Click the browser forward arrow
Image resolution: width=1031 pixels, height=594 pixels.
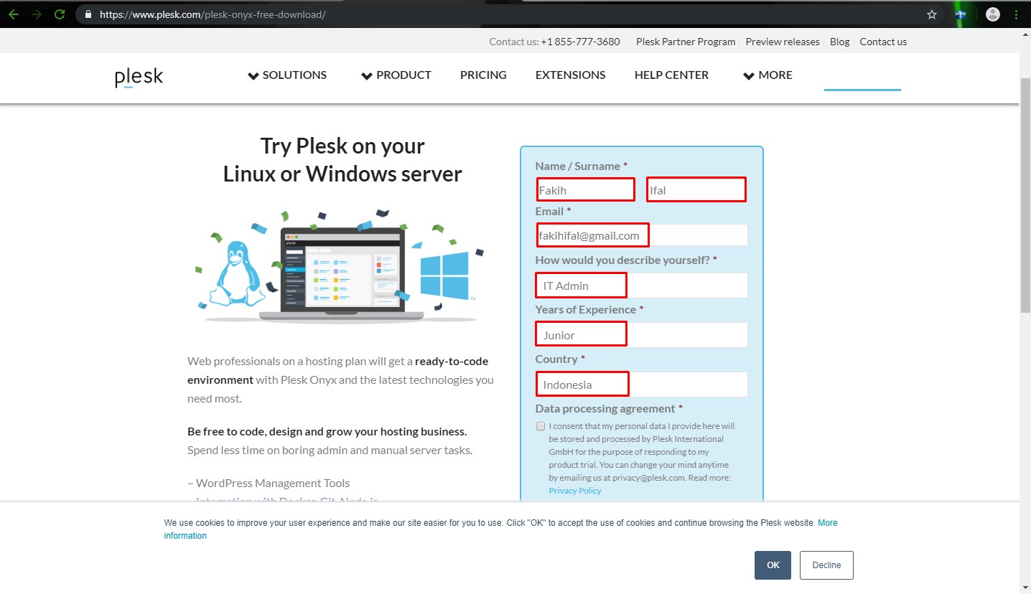[x=36, y=14]
